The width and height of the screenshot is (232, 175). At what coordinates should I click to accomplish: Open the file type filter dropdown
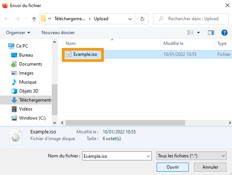pos(191,156)
